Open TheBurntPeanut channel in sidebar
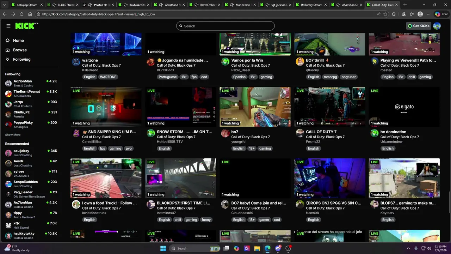Image resolution: width=451 pixels, height=254 pixels. pos(31,93)
